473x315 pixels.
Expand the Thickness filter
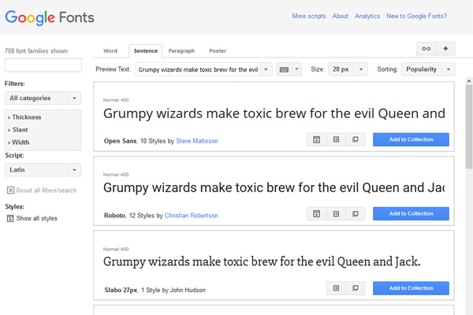(x=24, y=117)
